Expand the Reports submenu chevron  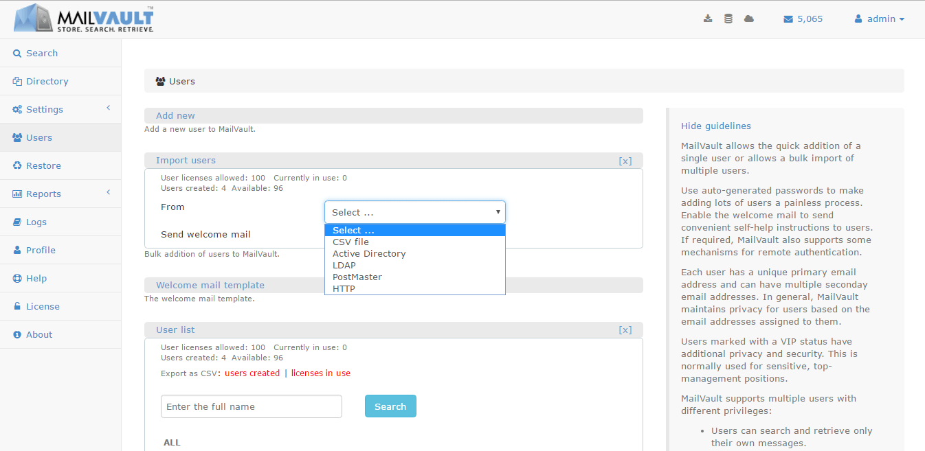click(108, 193)
